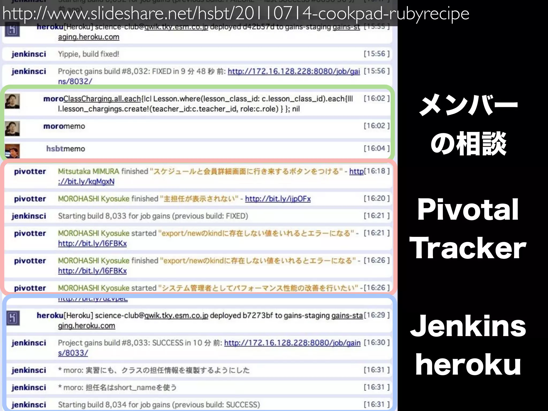Viewport: 548px width, 411px height.
Task: Click the [16:20] timestamp
Action: [376, 199]
